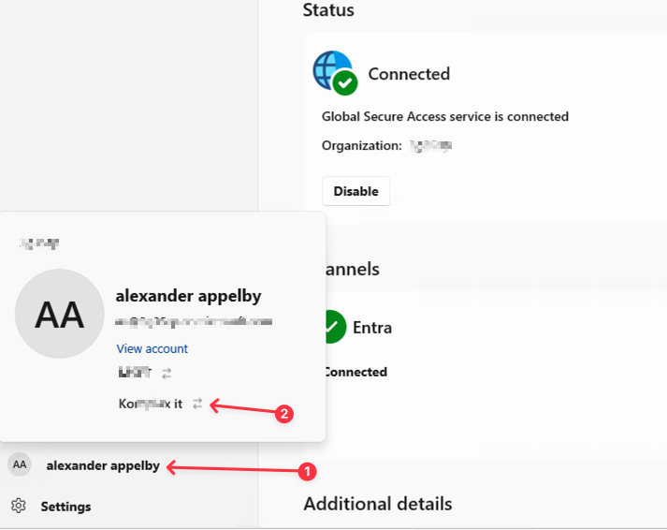
Task: Click the bold alexander appelby name in popup
Action: coord(188,296)
